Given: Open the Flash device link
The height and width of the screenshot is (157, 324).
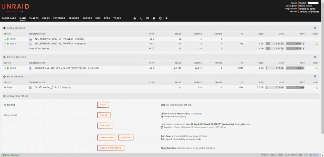Looking at the screenshot, I should pos(10,88).
